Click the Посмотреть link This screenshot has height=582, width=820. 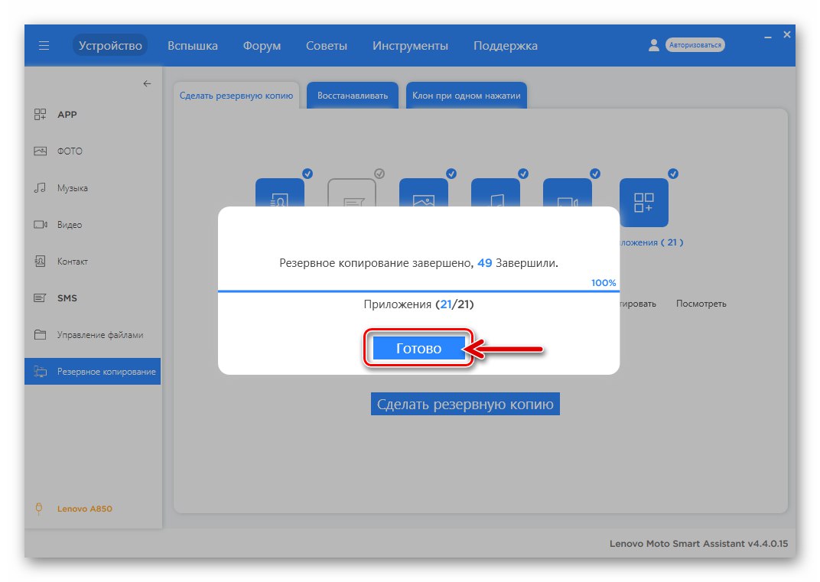[x=701, y=304]
